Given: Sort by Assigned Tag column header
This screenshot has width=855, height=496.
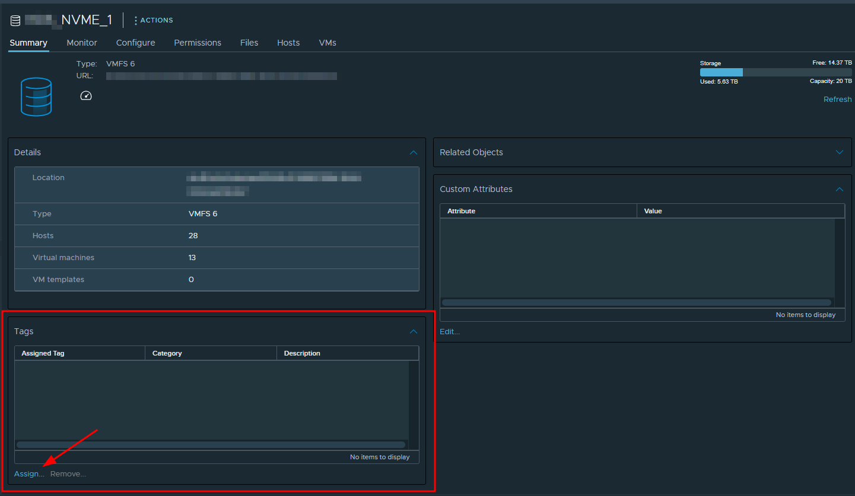Looking at the screenshot, I should coord(80,353).
